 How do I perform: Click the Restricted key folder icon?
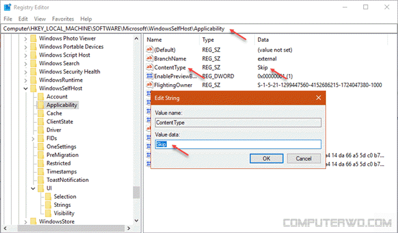pyautogui.click(x=41, y=163)
